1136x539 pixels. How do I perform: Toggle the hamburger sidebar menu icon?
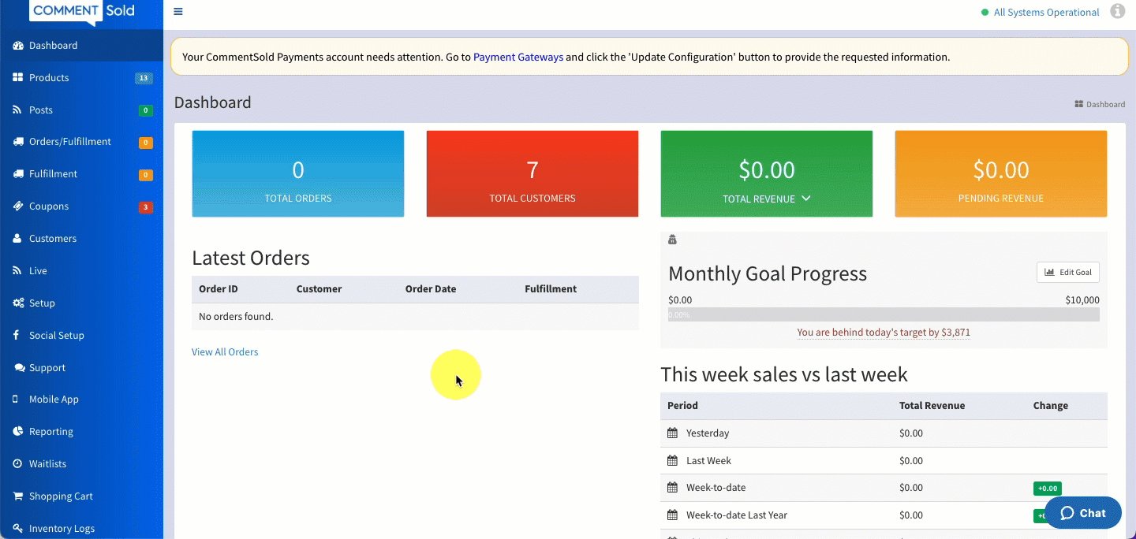pos(178,12)
